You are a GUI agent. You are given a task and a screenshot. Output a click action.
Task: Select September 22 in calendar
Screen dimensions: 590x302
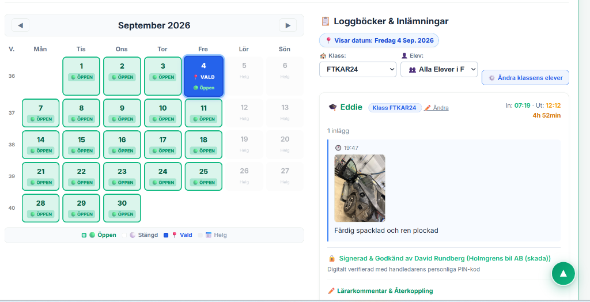81,176
